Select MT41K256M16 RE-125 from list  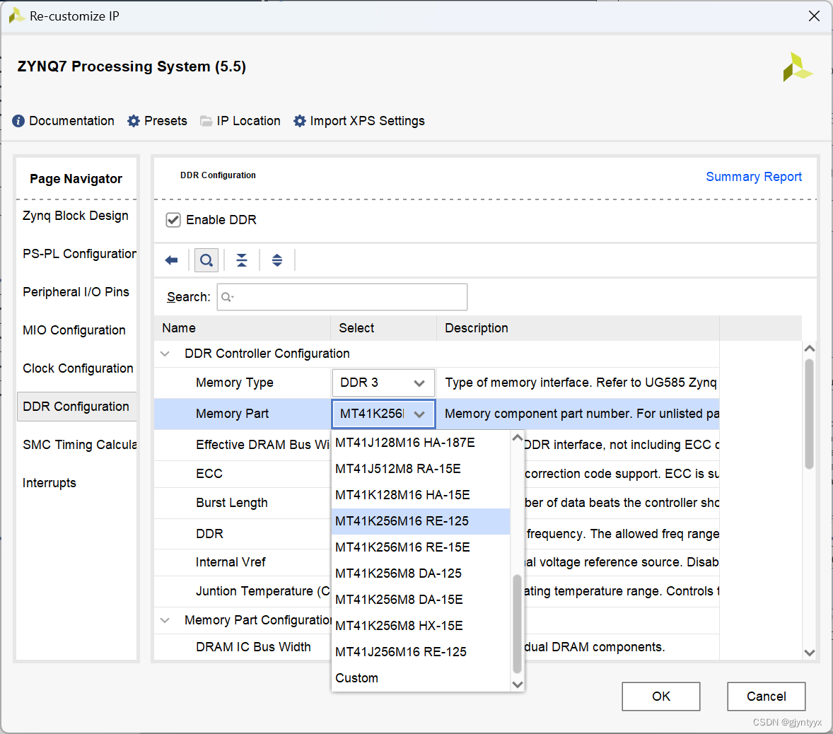tap(420, 521)
